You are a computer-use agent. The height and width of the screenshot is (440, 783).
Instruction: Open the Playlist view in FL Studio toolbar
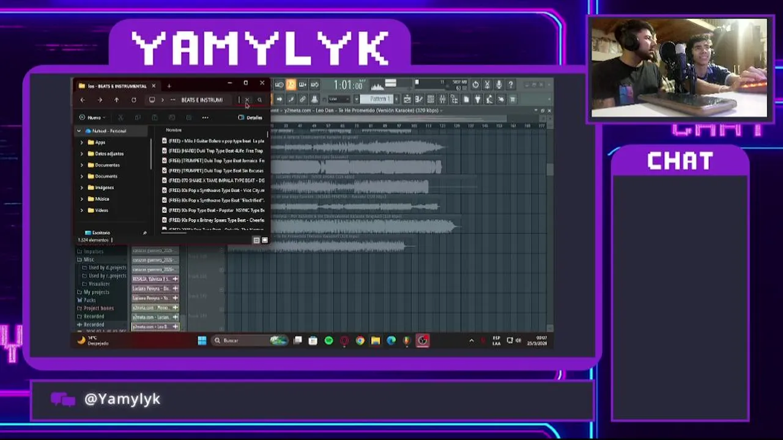(x=407, y=99)
